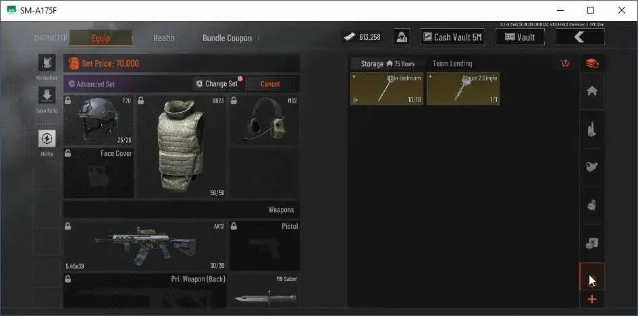Select the M9 Saber knife slot

pyautogui.click(x=265, y=291)
